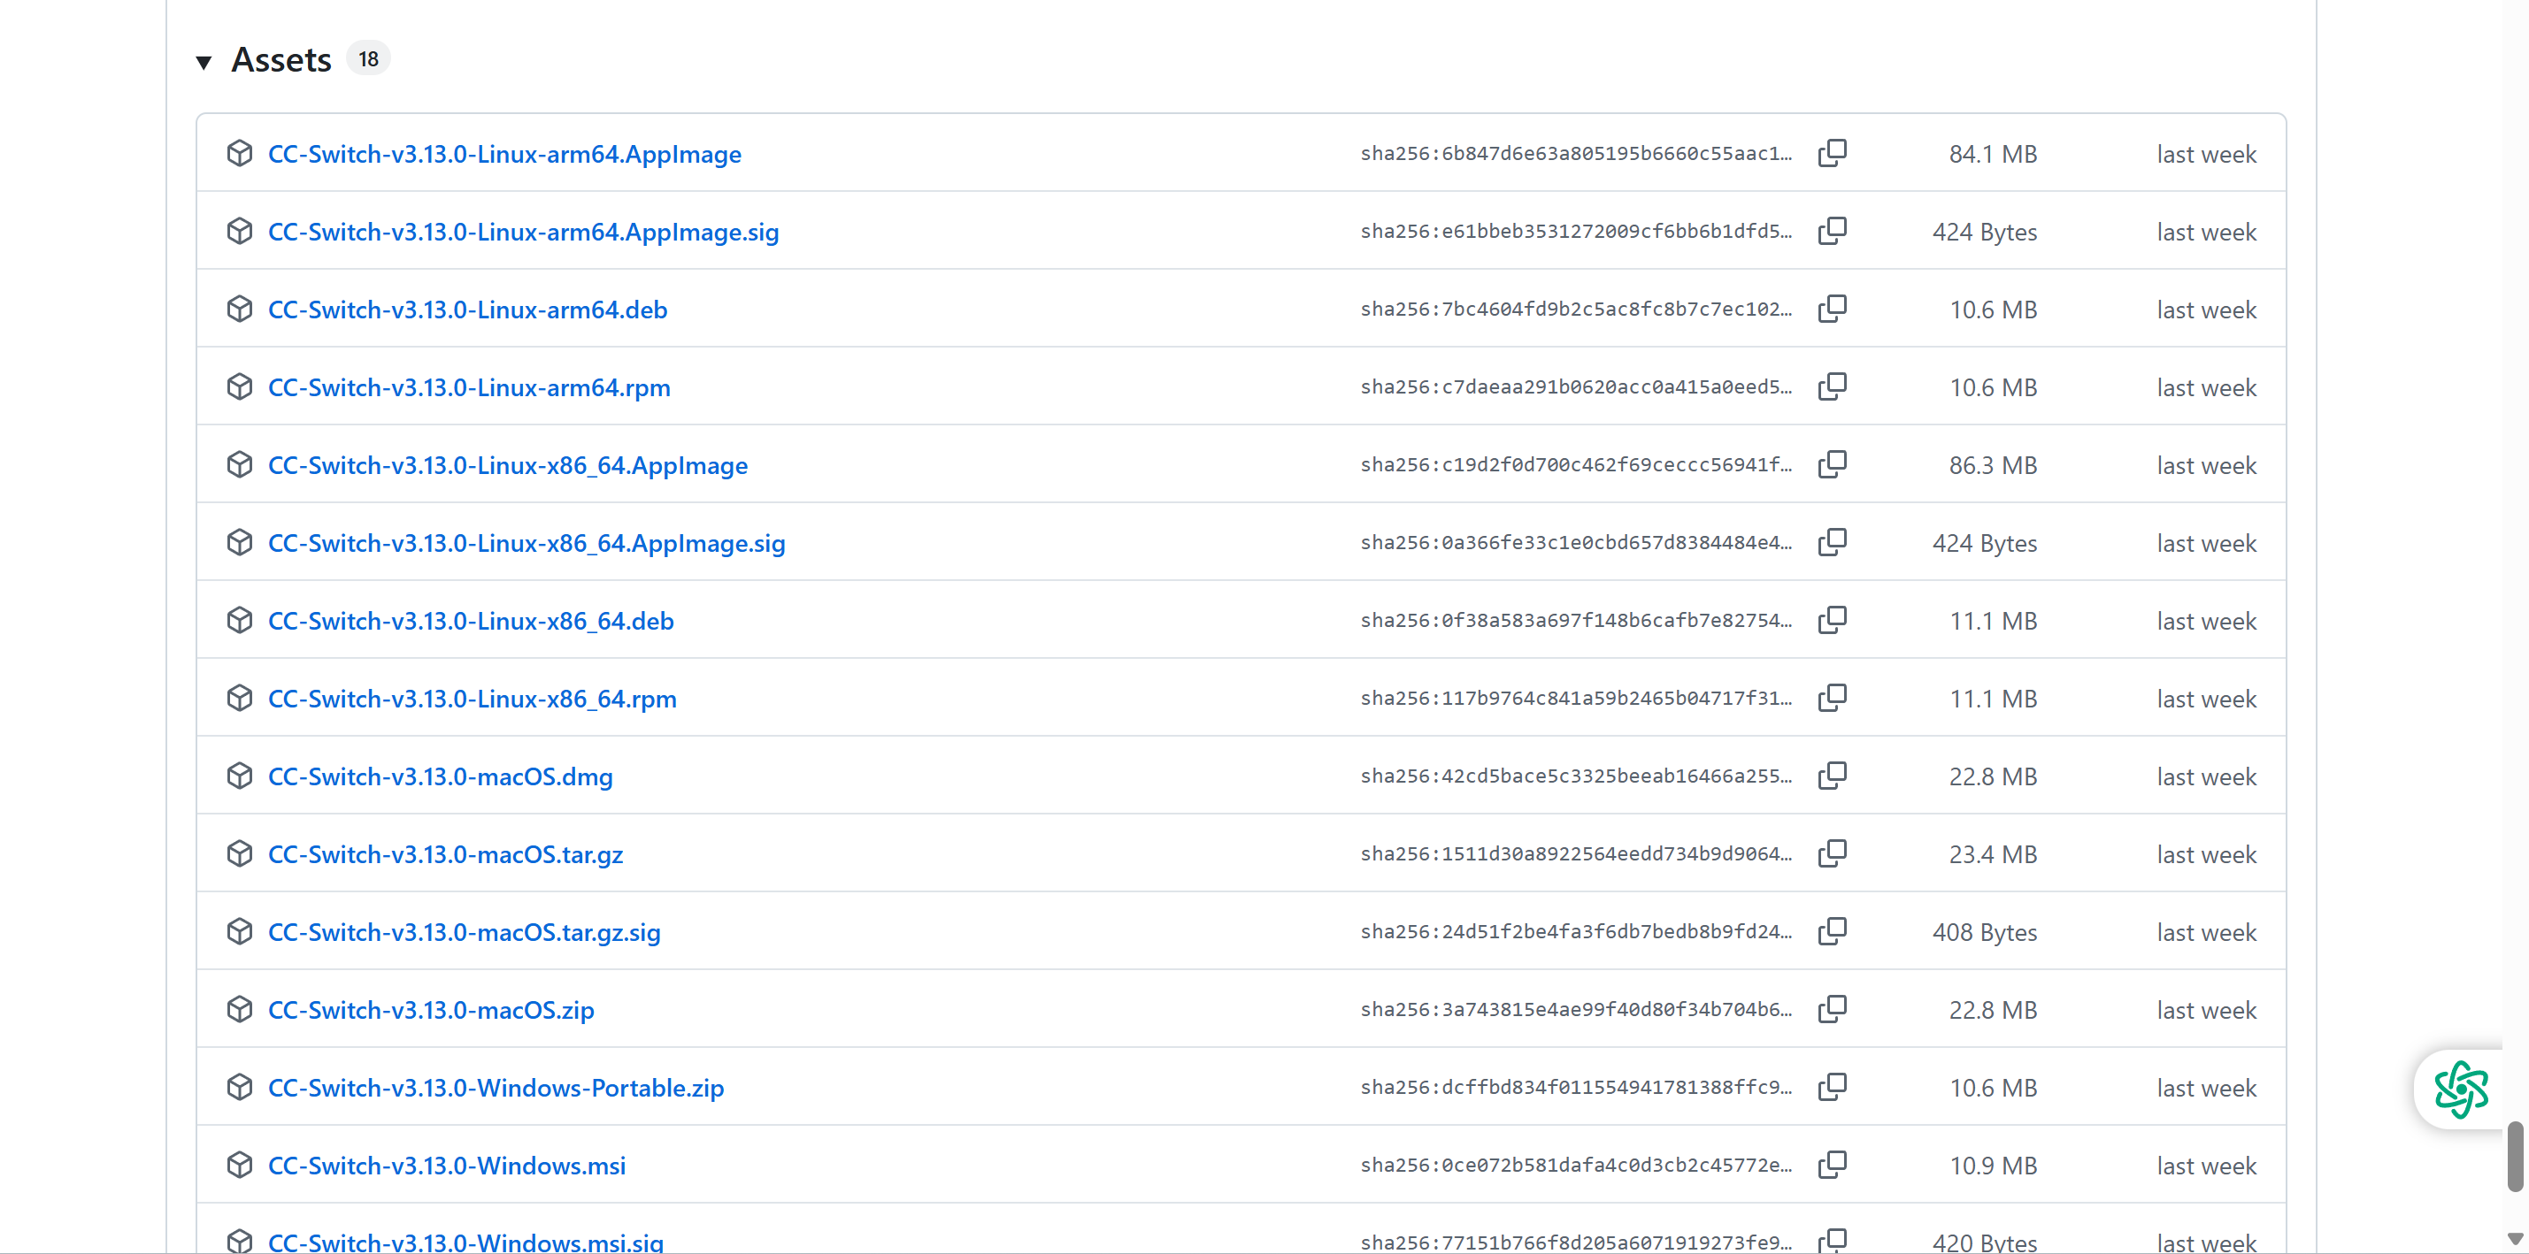
Task: Collapse the Assets section triangle
Action: coord(204,62)
